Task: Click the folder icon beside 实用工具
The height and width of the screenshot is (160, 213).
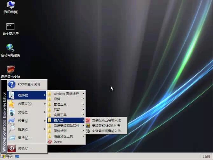Action: pyautogui.click(x=50, y=115)
